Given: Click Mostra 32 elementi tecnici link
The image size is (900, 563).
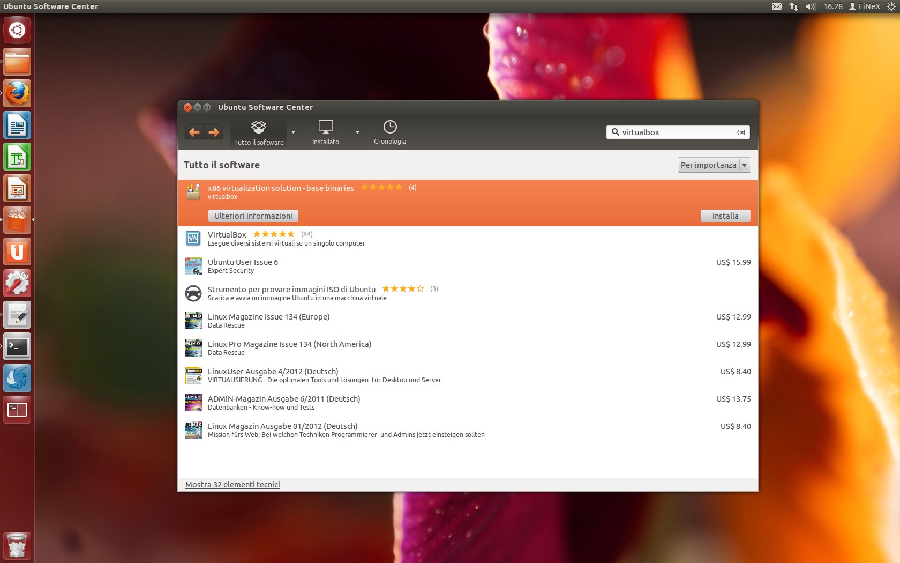Looking at the screenshot, I should (x=232, y=485).
